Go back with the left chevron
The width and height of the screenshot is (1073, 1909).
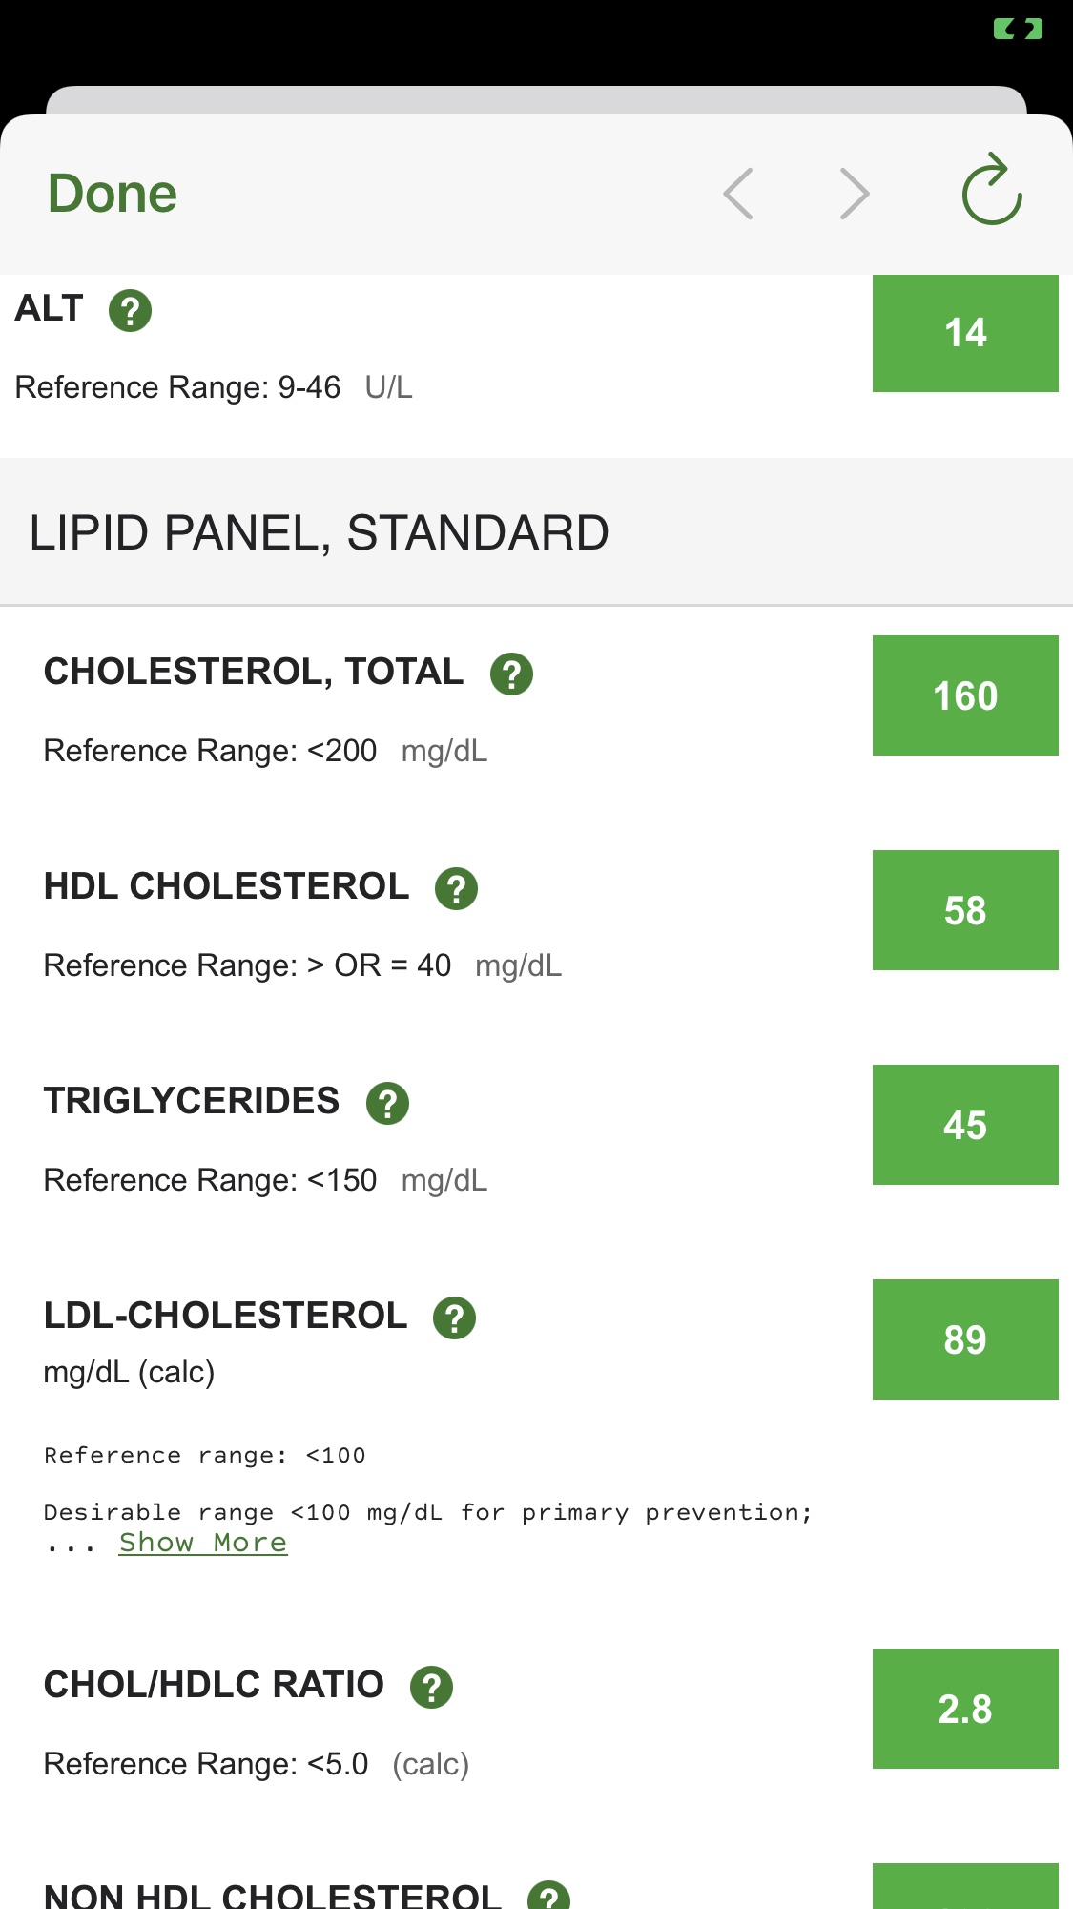coord(738,194)
